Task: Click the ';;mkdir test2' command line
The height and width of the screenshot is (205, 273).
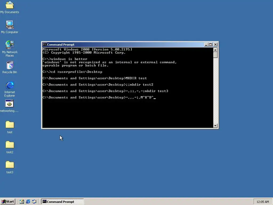Action: (x=98, y=85)
